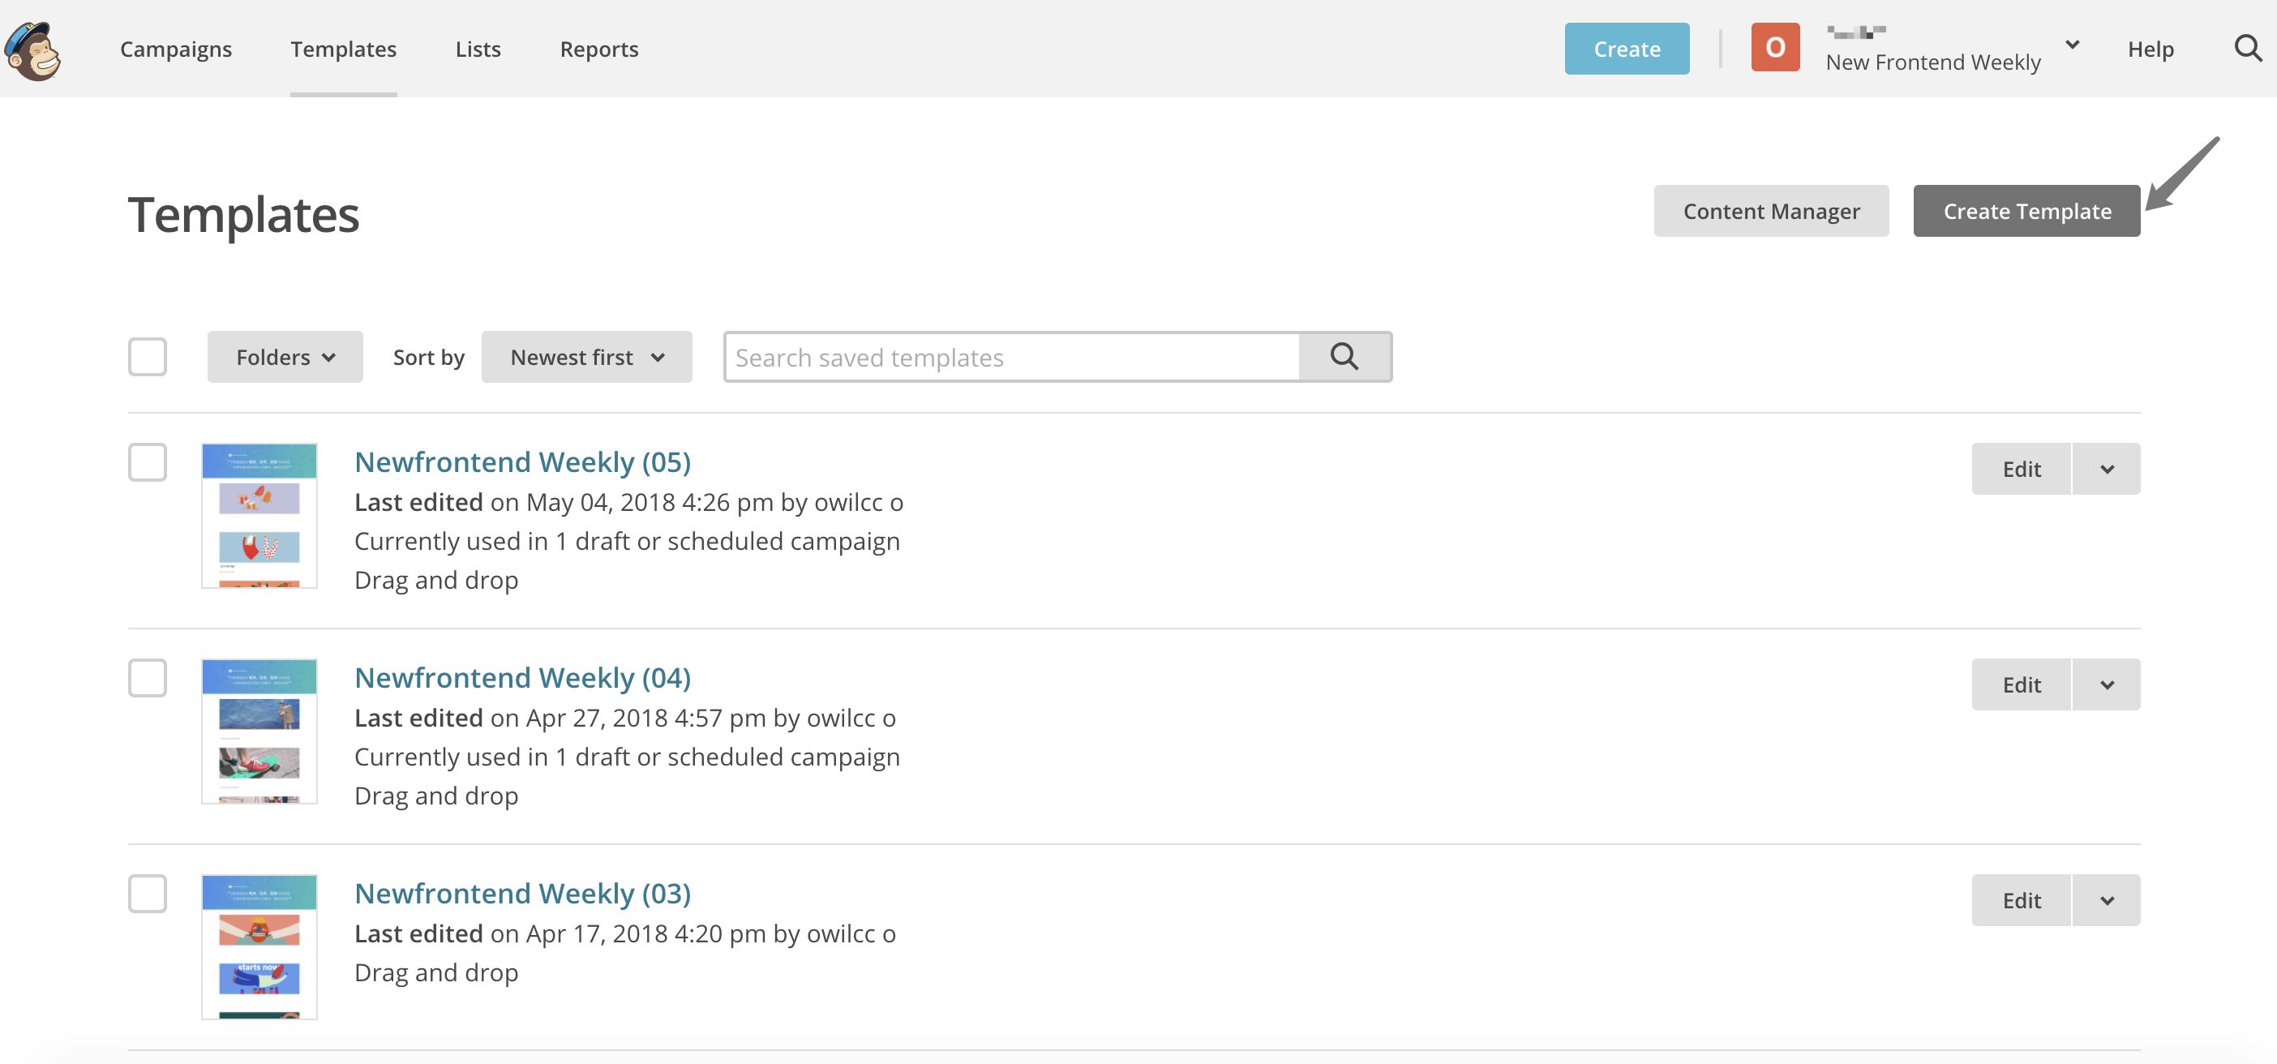
Task: Open thumbnail of Newfrontend Weekly (04)
Action: click(259, 731)
